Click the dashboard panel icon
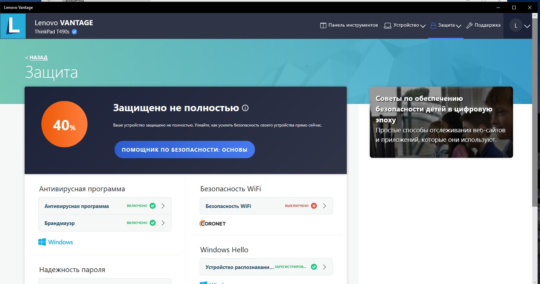This screenshot has height=284, width=540. pos(323,26)
